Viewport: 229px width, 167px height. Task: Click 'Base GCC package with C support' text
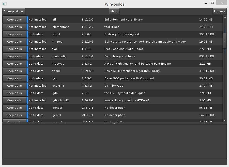[129, 78]
